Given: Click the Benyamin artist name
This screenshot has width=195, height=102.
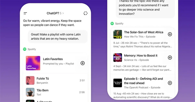Looking at the screenshot, I should coord(42,83).
